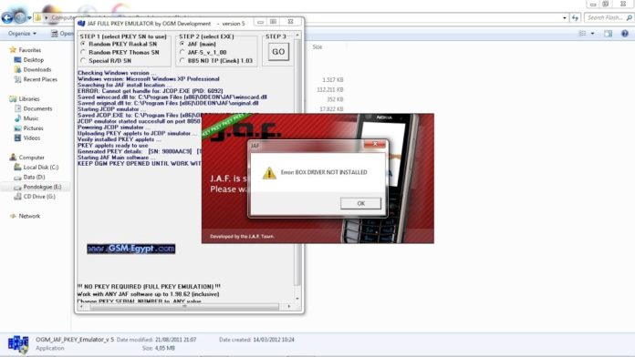The width and height of the screenshot is (635, 357).
Task: Select Computer in navigation pane
Action: (x=31, y=158)
